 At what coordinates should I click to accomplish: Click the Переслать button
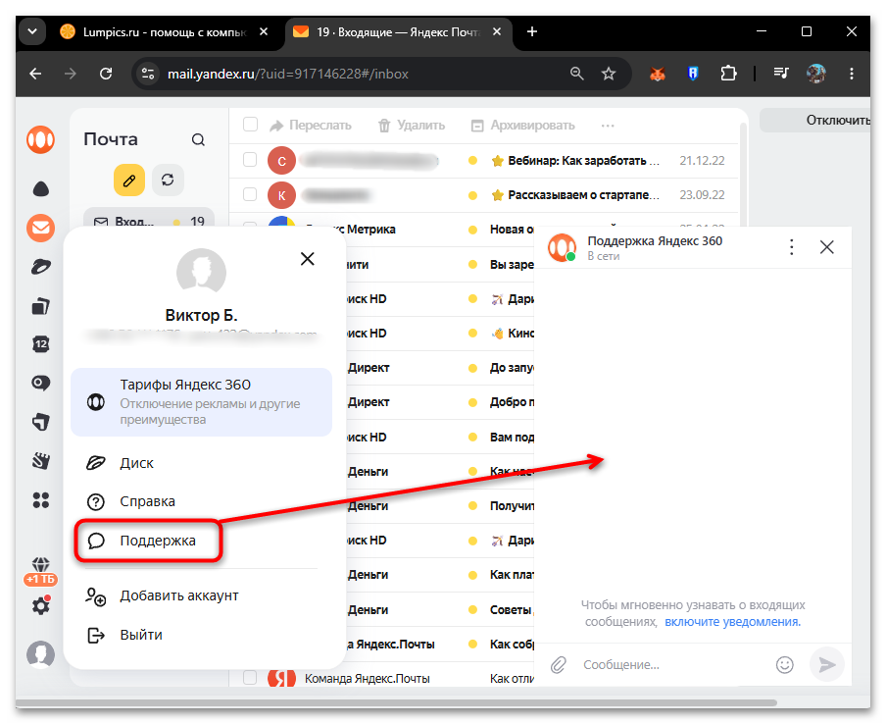311,126
